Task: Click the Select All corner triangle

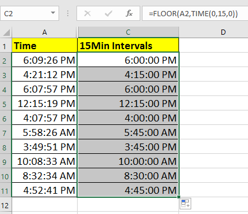Action: (x=6, y=32)
